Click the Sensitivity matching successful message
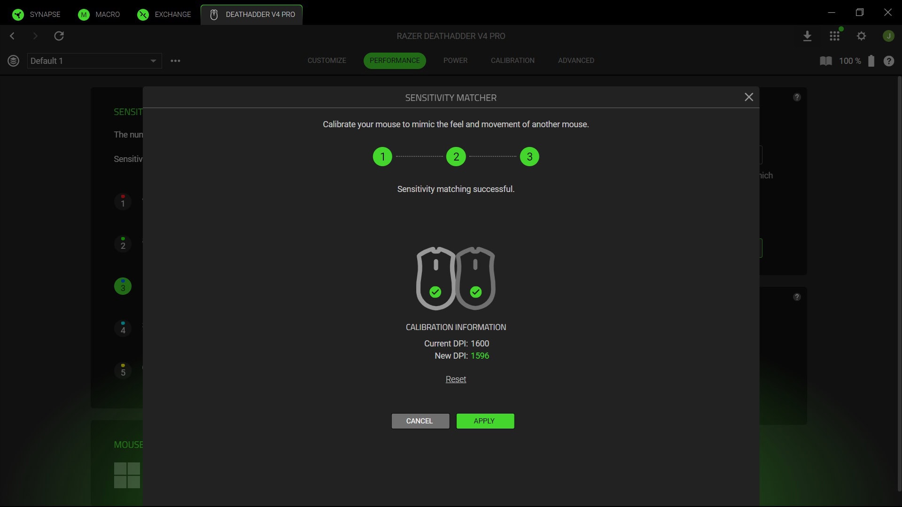This screenshot has width=902, height=507. pos(456,189)
